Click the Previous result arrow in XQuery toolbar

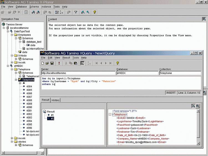coord(101,63)
